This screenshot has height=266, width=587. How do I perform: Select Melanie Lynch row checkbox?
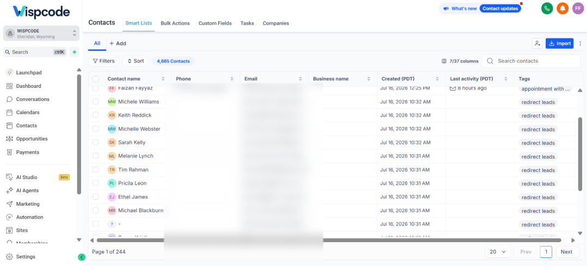[96, 156]
